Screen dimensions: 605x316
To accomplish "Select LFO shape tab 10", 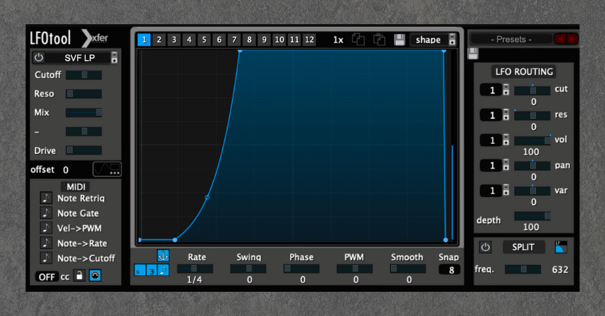I will coord(280,40).
